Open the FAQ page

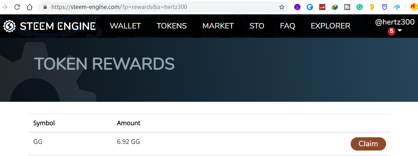click(287, 26)
